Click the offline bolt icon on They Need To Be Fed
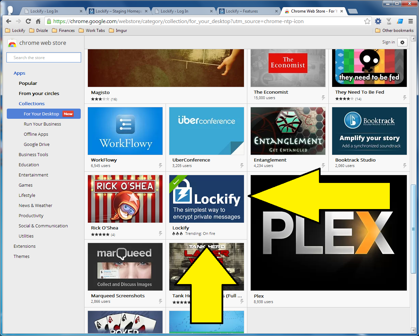The height and width of the screenshot is (336, 419). 405,98
